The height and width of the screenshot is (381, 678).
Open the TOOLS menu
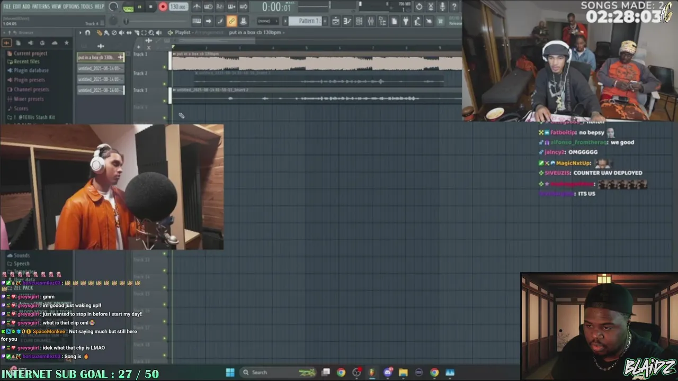click(x=87, y=7)
